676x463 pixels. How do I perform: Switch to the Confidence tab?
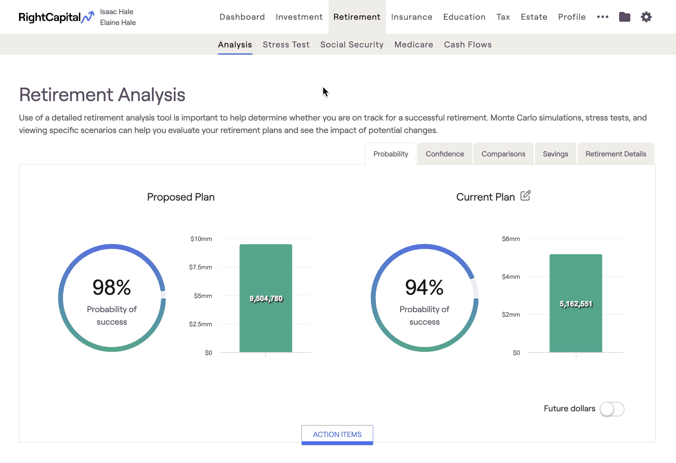444,154
